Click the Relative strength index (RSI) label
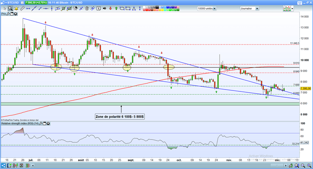Screen dimensions: 313x169 tap(20, 124)
